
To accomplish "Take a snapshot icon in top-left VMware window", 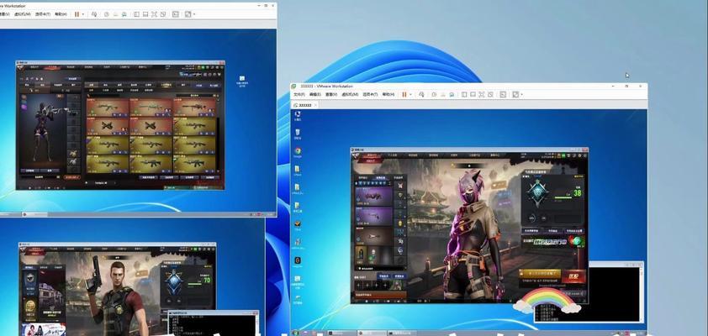I will (107, 14).
